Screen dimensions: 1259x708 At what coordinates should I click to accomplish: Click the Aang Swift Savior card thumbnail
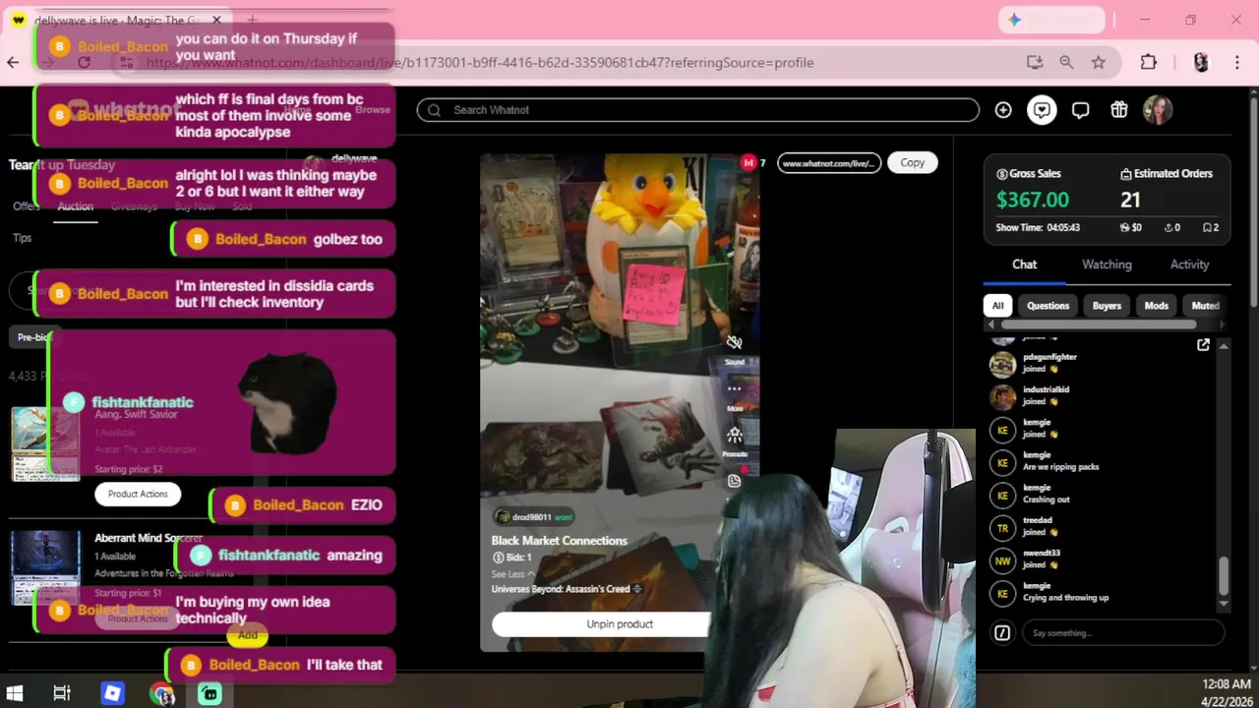(x=45, y=443)
